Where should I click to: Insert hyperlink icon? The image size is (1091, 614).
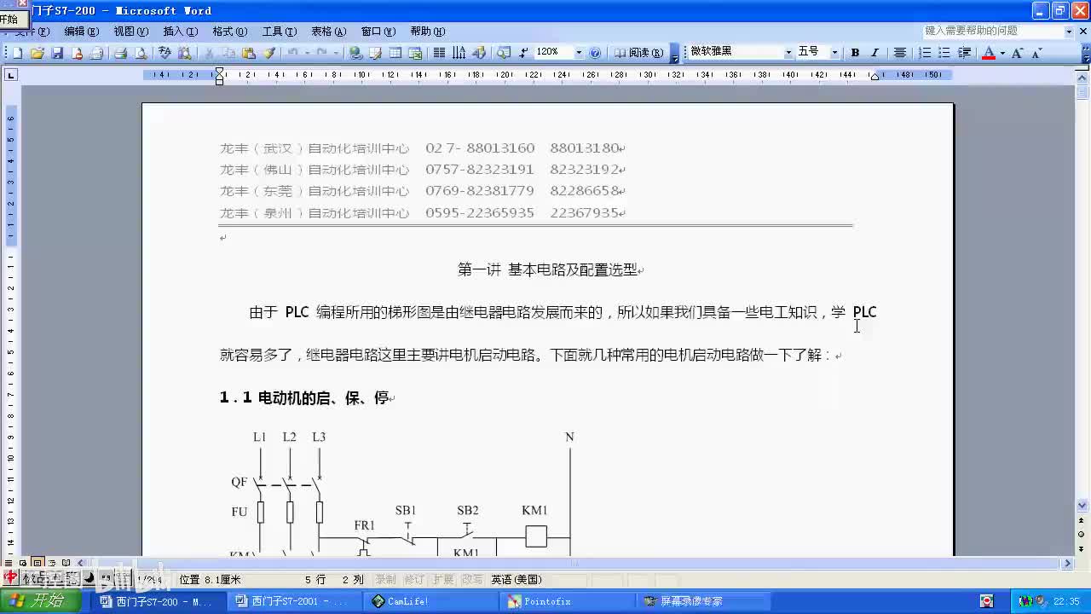coord(355,53)
